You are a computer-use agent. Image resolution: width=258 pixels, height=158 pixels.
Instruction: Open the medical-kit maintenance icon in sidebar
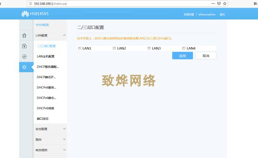click(x=24, y=46)
